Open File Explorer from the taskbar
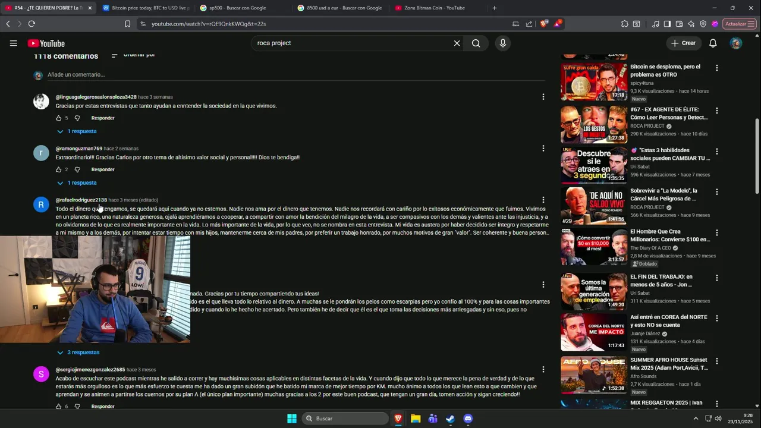The height and width of the screenshot is (428, 761). coord(416,418)
